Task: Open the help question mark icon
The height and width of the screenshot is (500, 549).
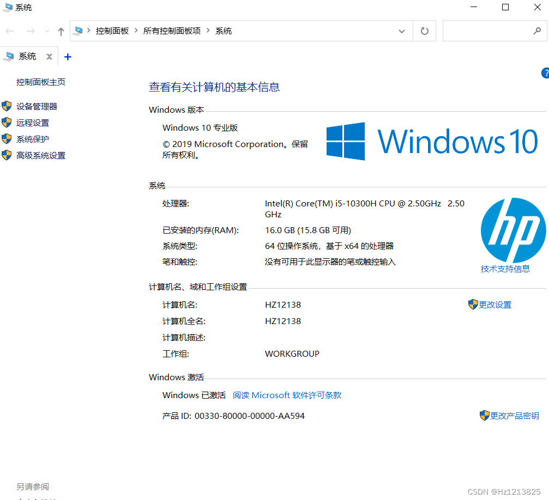Action: pyautogui.click(x=545, y=73)
